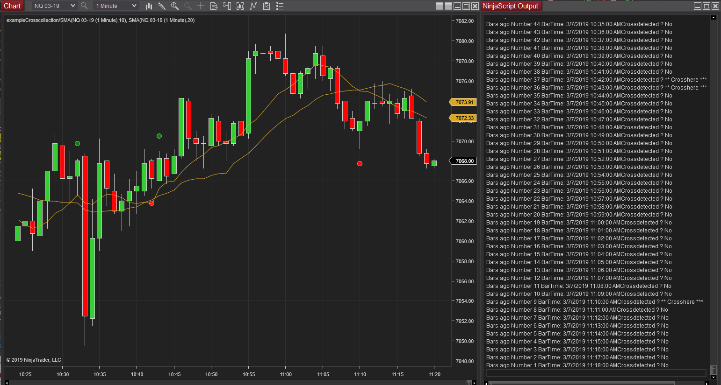
Task: Open chart Properties list icon
Action: (280, 6)
